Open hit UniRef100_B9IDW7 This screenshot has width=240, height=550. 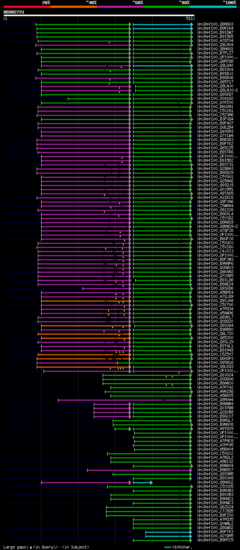[x=215, y=32]
